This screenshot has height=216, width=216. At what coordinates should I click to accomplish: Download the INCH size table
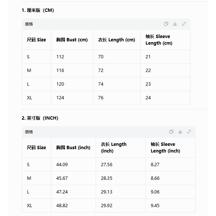coord(180,132)
